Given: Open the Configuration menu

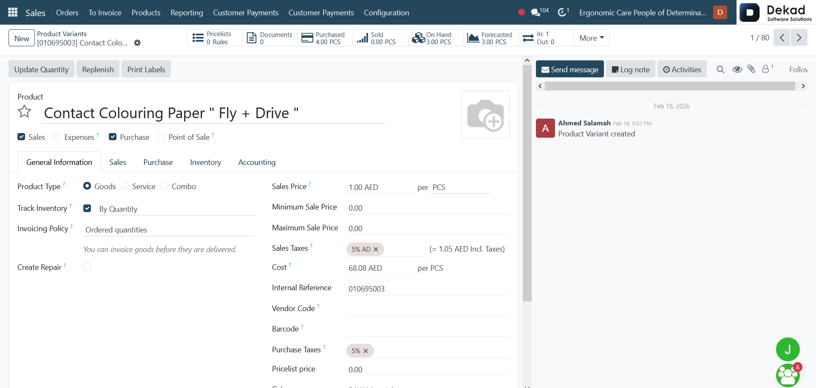Looking at the screenshot, I should (386, 12).
